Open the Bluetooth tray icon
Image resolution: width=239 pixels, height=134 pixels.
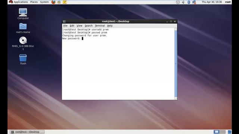pos(189,2)
